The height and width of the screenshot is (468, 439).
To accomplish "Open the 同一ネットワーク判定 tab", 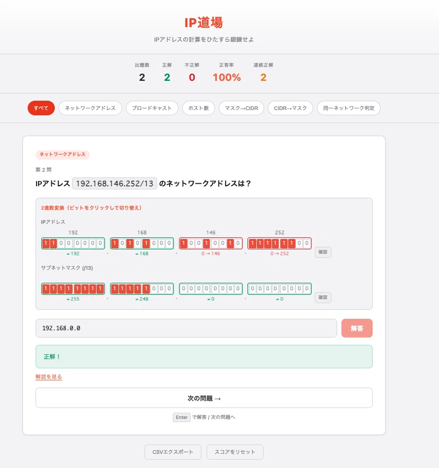I will pyautogui.click(x=349, y=108).
